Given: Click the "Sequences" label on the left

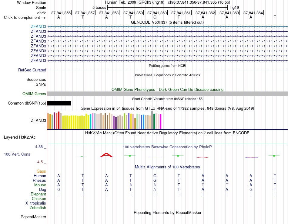Looking at the screenshot, I should coord(36,79).
